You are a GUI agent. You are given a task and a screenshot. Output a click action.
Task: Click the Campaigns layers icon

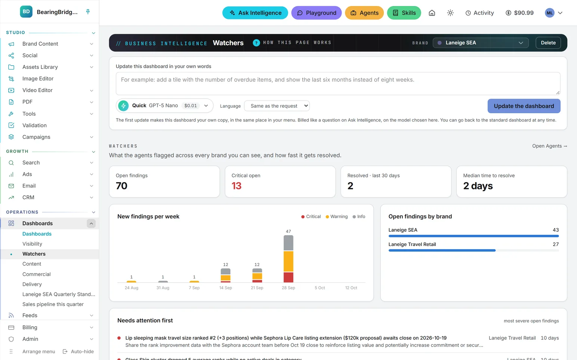11,137
